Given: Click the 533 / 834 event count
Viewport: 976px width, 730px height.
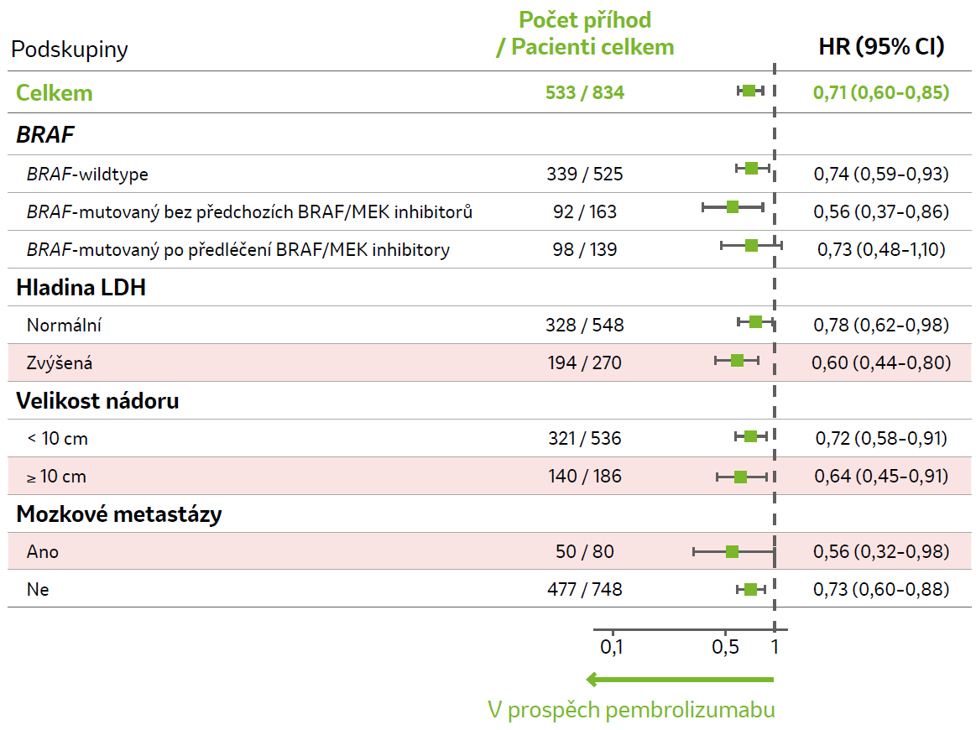Looking at the screenshot, I should tap(585, 92).
